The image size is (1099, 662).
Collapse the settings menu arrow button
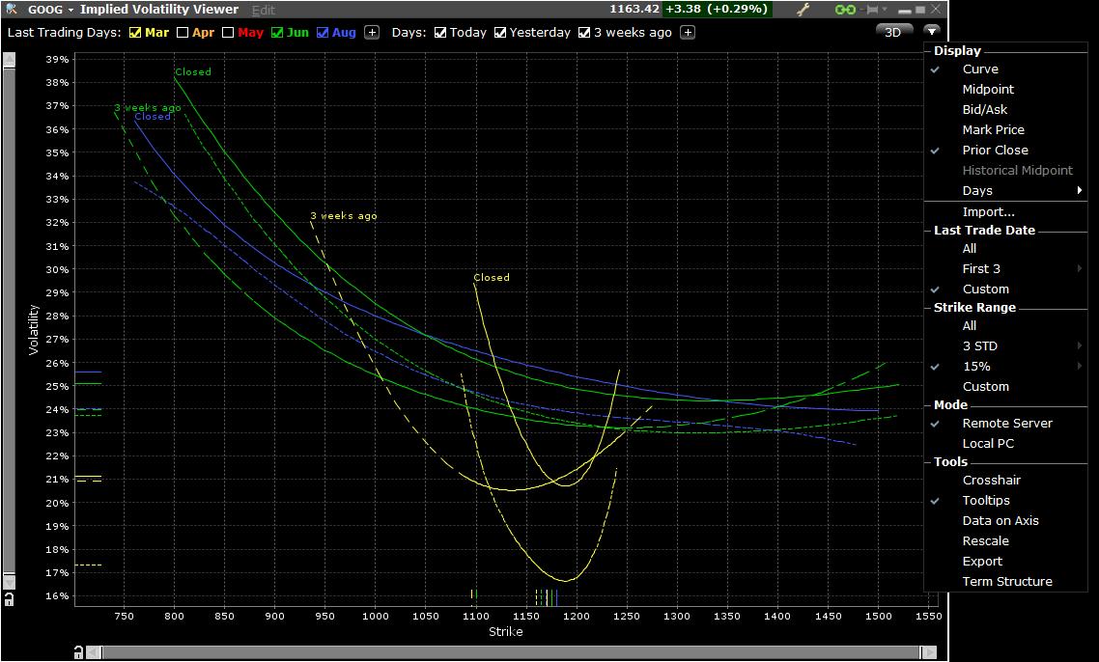[931, 32]
